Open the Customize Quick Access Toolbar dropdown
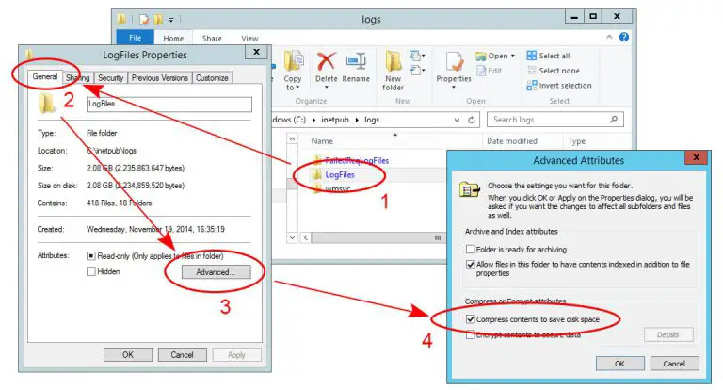The width and height of the screenshot is (723, 390). (171, 20)
